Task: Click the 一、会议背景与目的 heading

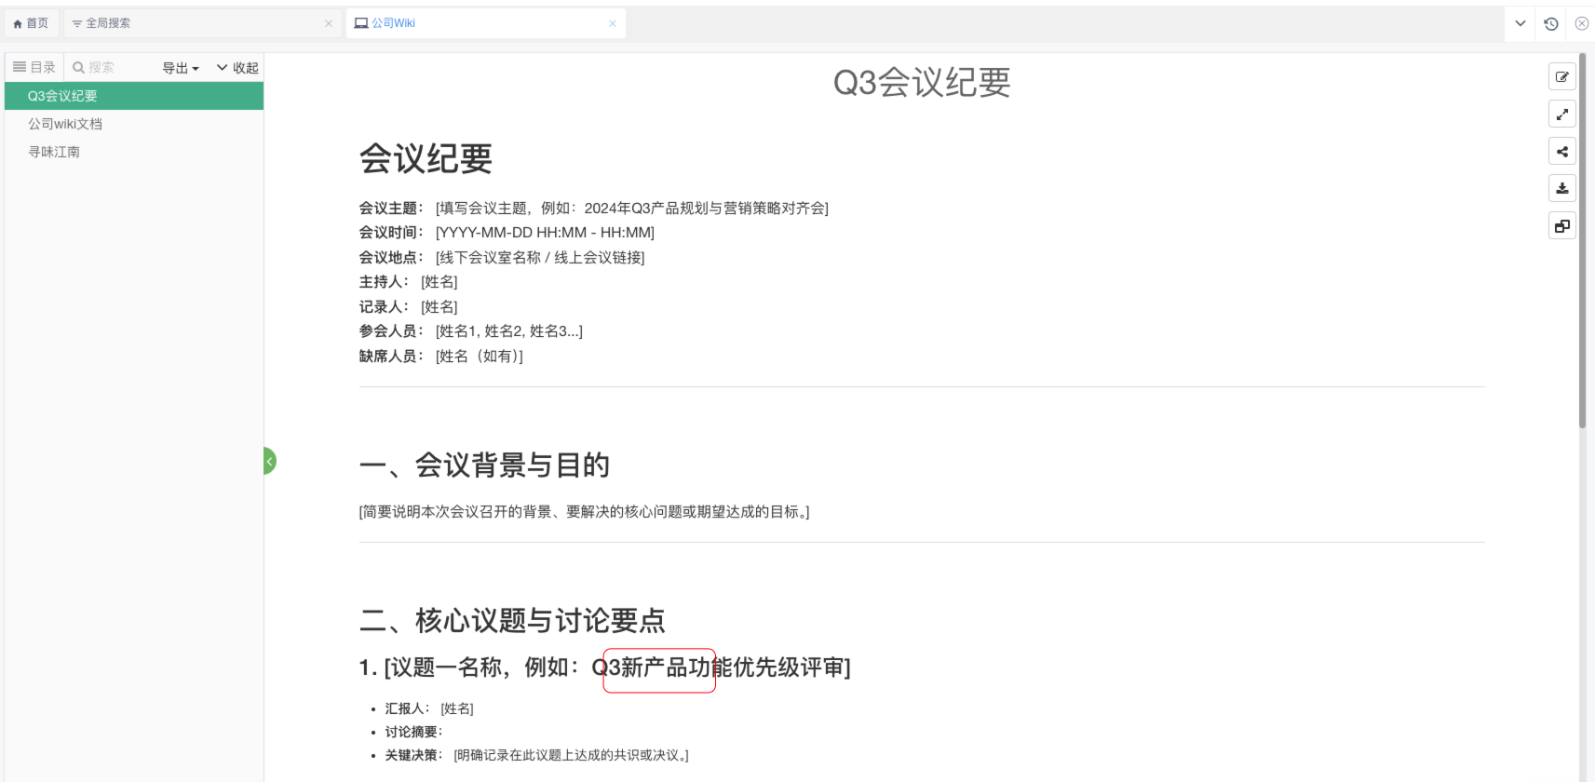Action: point(484,465)
